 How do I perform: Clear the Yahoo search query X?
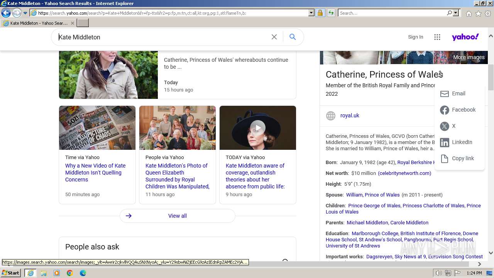(x=274, y=37)
